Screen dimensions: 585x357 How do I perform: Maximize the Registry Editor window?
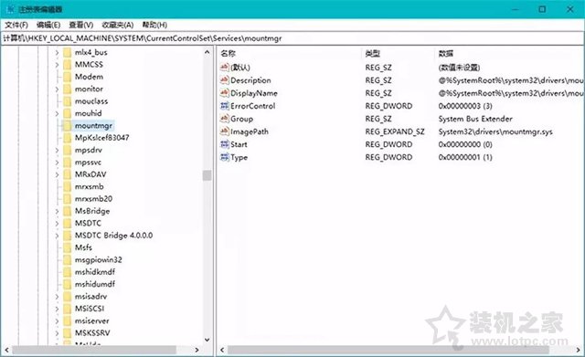(542, 9)
